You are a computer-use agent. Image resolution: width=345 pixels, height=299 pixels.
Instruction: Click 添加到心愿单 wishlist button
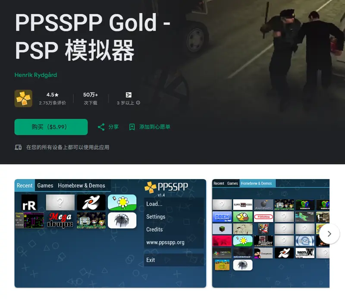tap(155, 127)
